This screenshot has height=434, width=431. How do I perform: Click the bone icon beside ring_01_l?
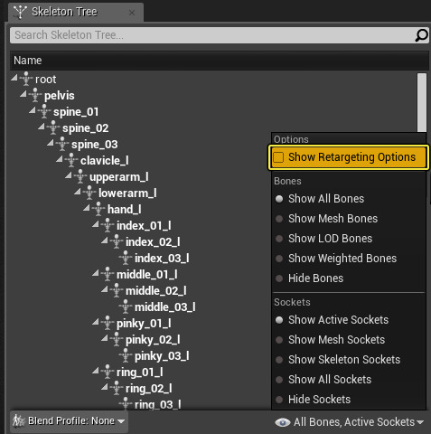coord(108,372)
